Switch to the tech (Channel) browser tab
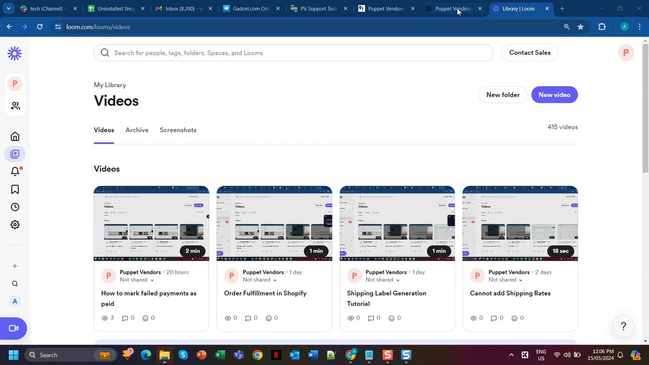The height and width of the screenshot is (365, 649). click(49, 9)
